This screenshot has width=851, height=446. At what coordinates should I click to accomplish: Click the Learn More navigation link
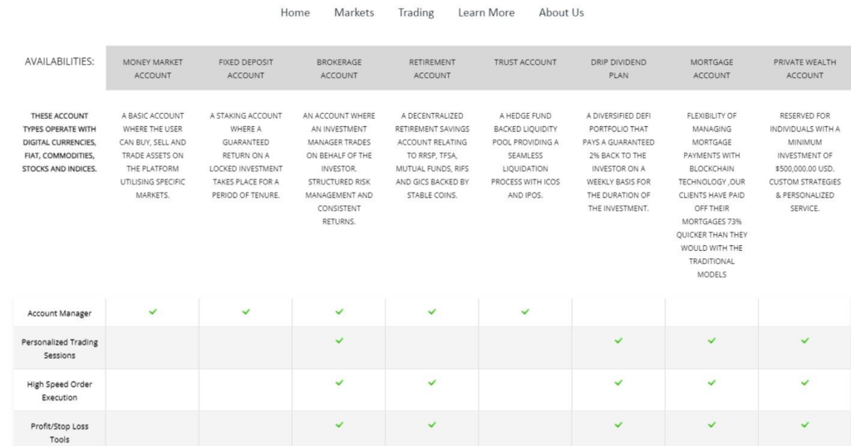pos(486,12)
